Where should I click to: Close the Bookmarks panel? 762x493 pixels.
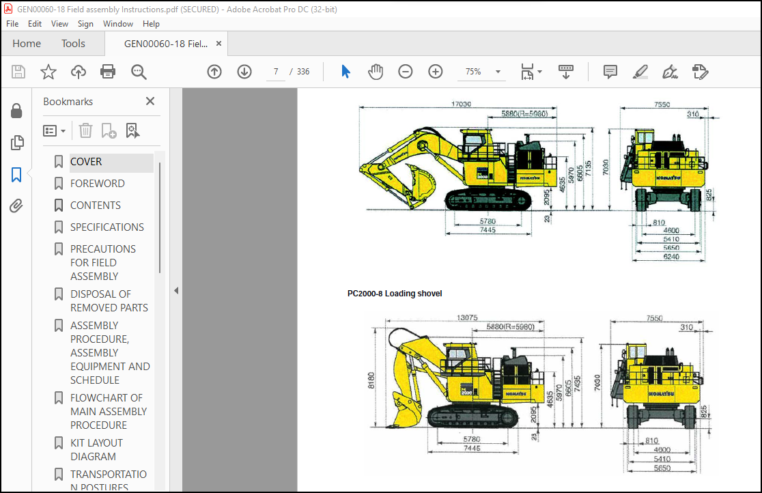[x=150, y=101]
